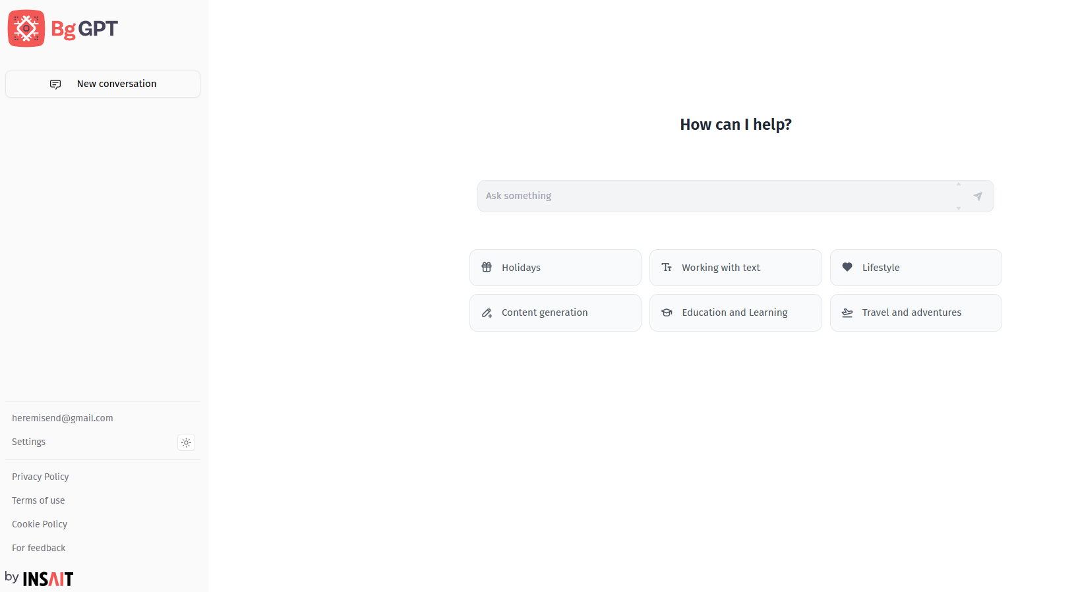
Task: Click the INSAIT logo at bottom
Action: (47, 579)
